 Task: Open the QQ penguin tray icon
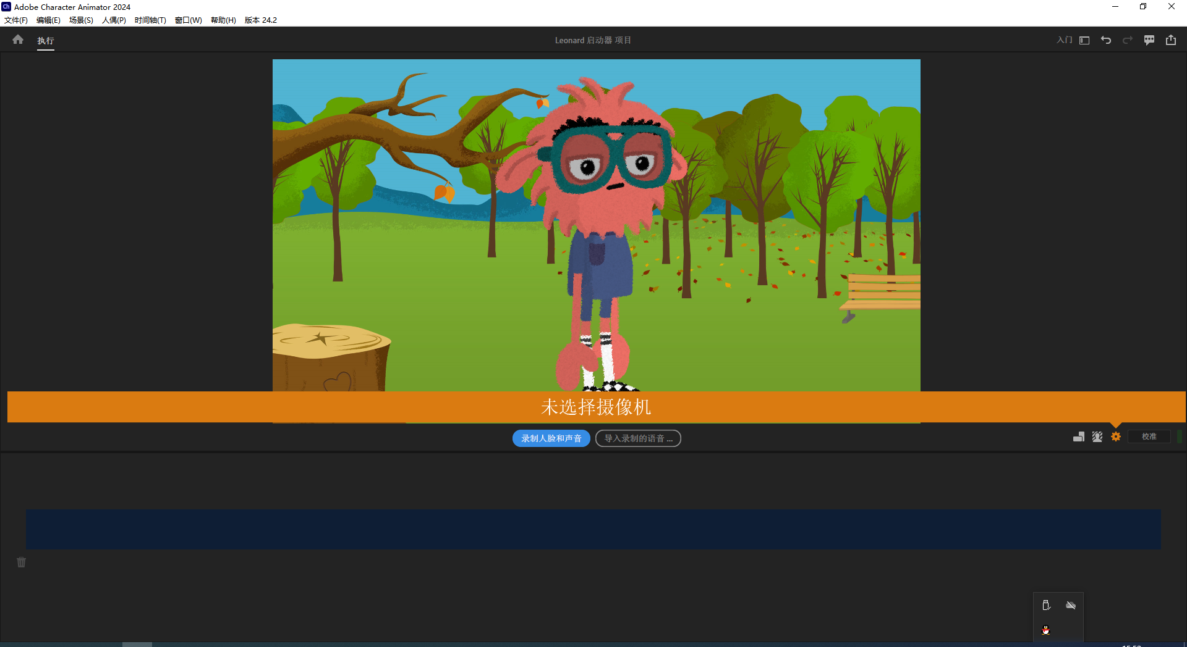(1046, 630)
